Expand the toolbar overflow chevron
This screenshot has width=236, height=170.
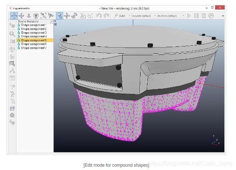click(x=223, y=16)
